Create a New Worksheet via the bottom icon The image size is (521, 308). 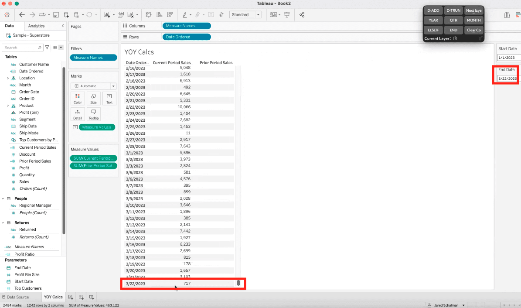(x=70, y=297)
